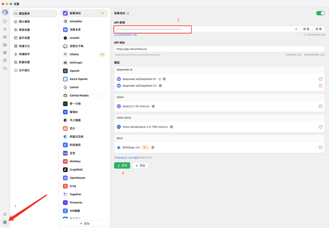Click the 检查 button for API key
The image size is (329, 228).
point(319,29)
